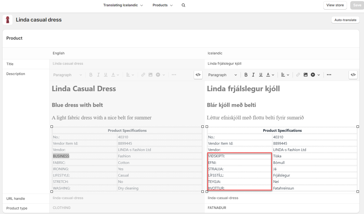
Task: Open the Products menu
Action: pyautogui.click(x=162, y=5)
